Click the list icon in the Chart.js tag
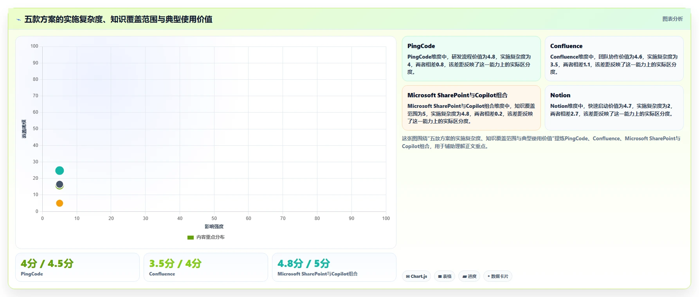699x297 pixels. pos(408,276)
